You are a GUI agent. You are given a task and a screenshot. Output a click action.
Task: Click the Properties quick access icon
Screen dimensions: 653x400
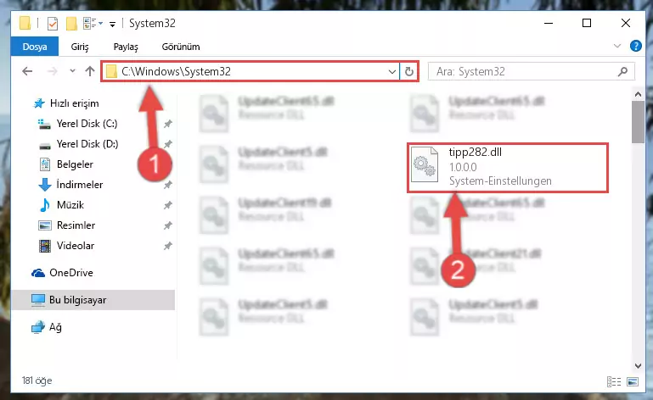tap(53, 24)
